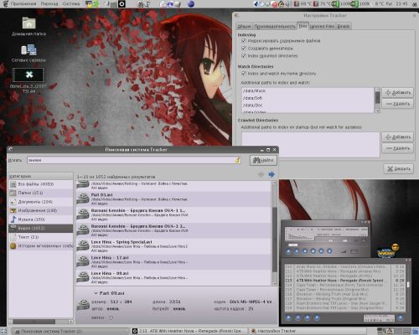Select the Видео category

pyautogui.click(x=41, y=229)
